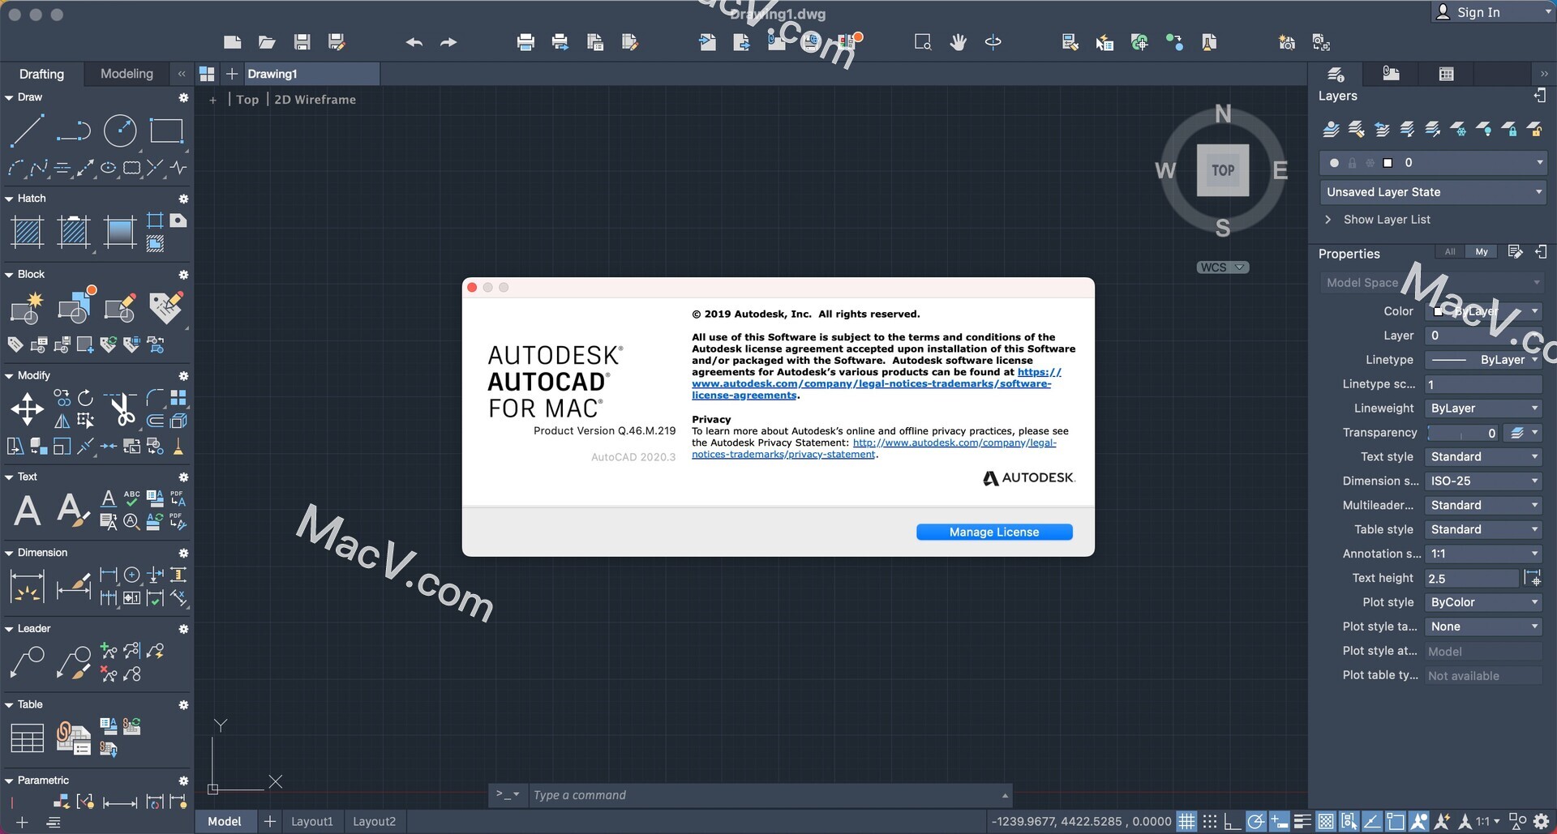1557x834 pixels.
Task: Expand Show Layer List
Action: pyautogui.click(x=1387, y=220)
